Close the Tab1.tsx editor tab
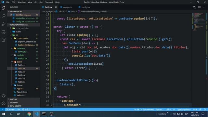This screenshot has height=117, width=208. (x=56, y=7)
